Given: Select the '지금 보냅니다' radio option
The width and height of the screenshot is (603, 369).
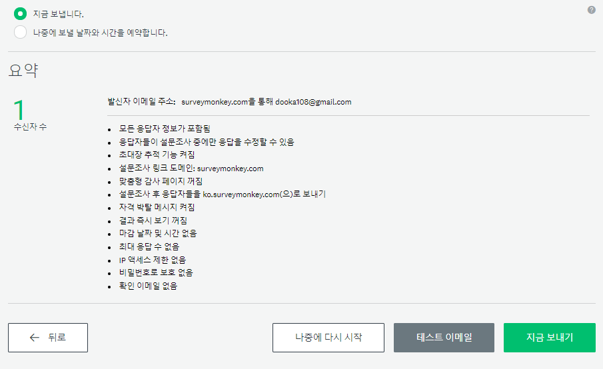Looking at the screenshot, I should coord(21,14).
